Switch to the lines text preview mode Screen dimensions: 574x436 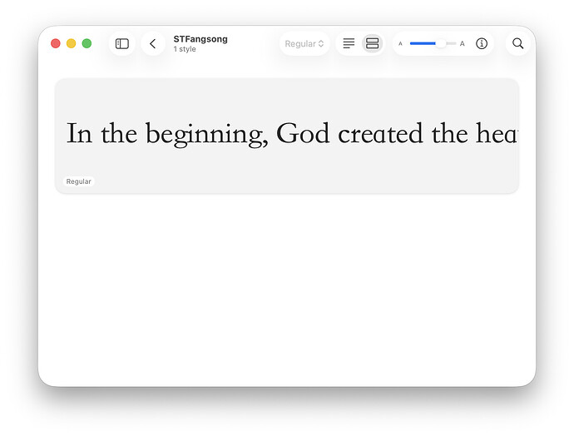(349, 43)
